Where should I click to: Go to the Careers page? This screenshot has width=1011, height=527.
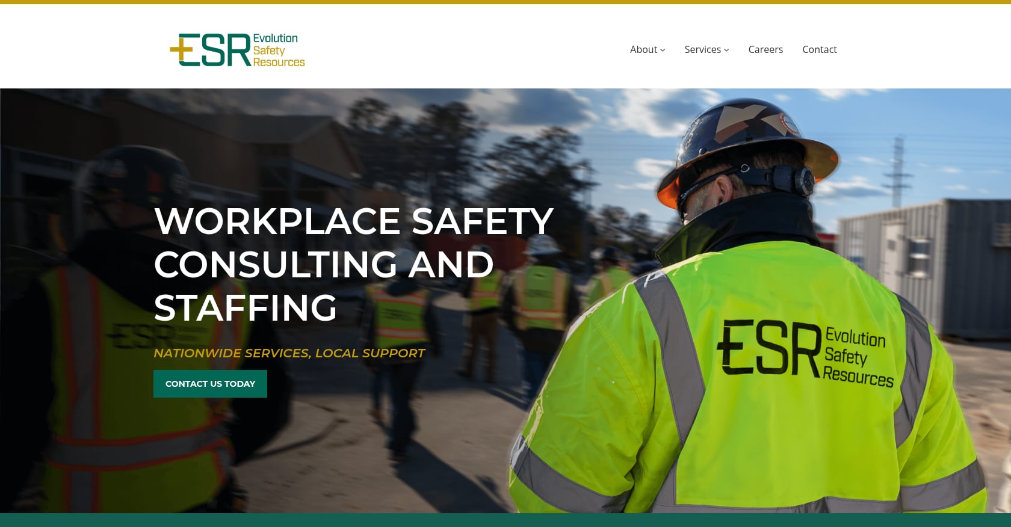pos(765,49)
